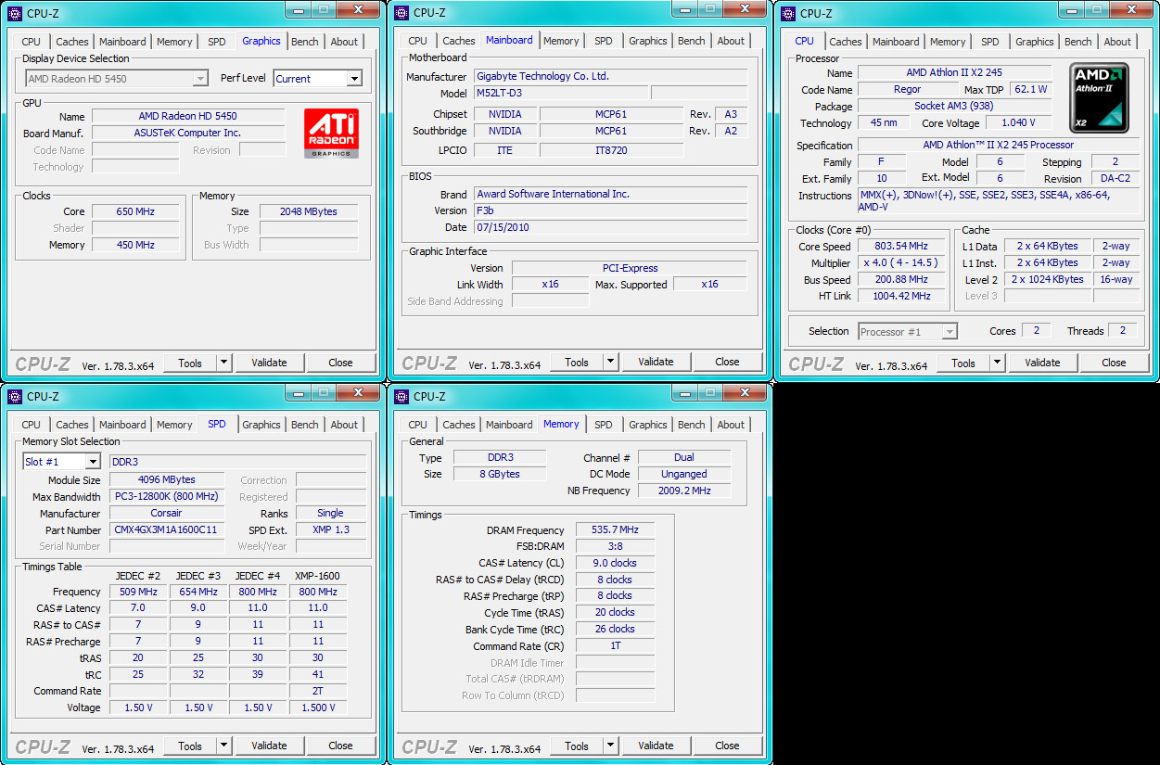The image size is (1160, 765).
Task: Click Validate button in Memory window
Action: (656, 746)
